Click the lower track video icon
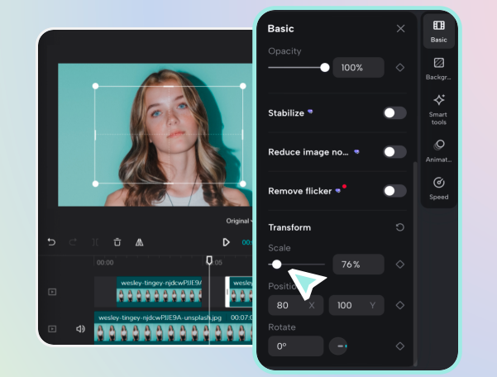The height and width of the screenshot is (377, 497). tap(52, 329)
